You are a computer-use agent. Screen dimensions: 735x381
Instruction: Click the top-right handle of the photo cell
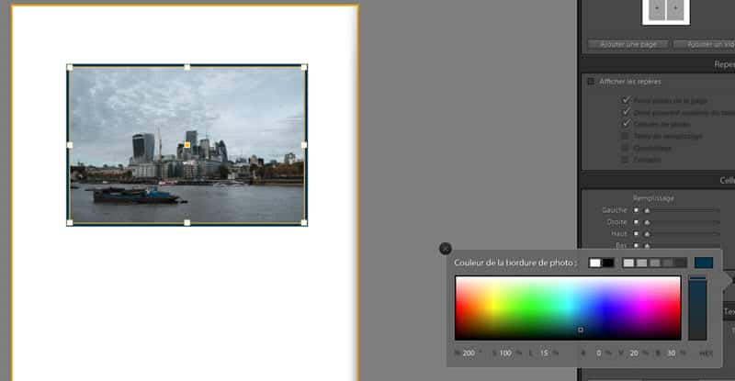(x=304, y=68)
